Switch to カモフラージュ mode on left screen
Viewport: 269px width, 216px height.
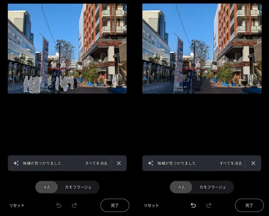click(x=78, y=187)
